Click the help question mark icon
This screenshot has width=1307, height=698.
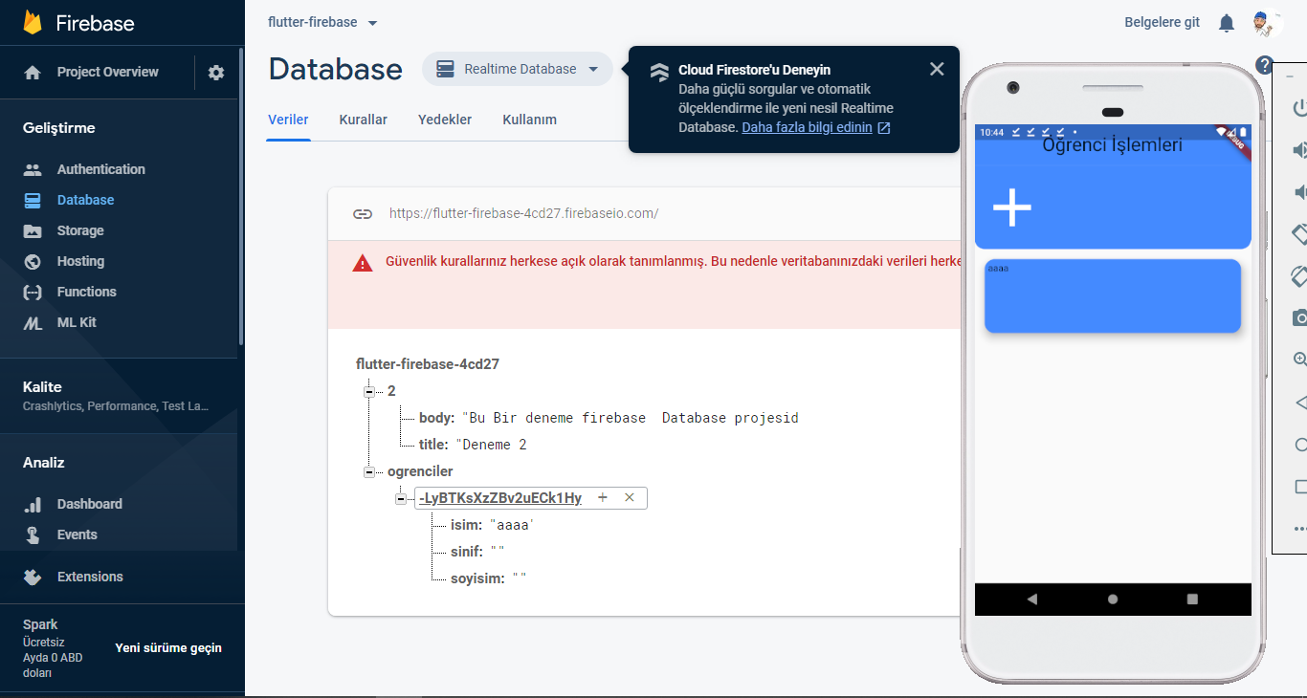1265,66
